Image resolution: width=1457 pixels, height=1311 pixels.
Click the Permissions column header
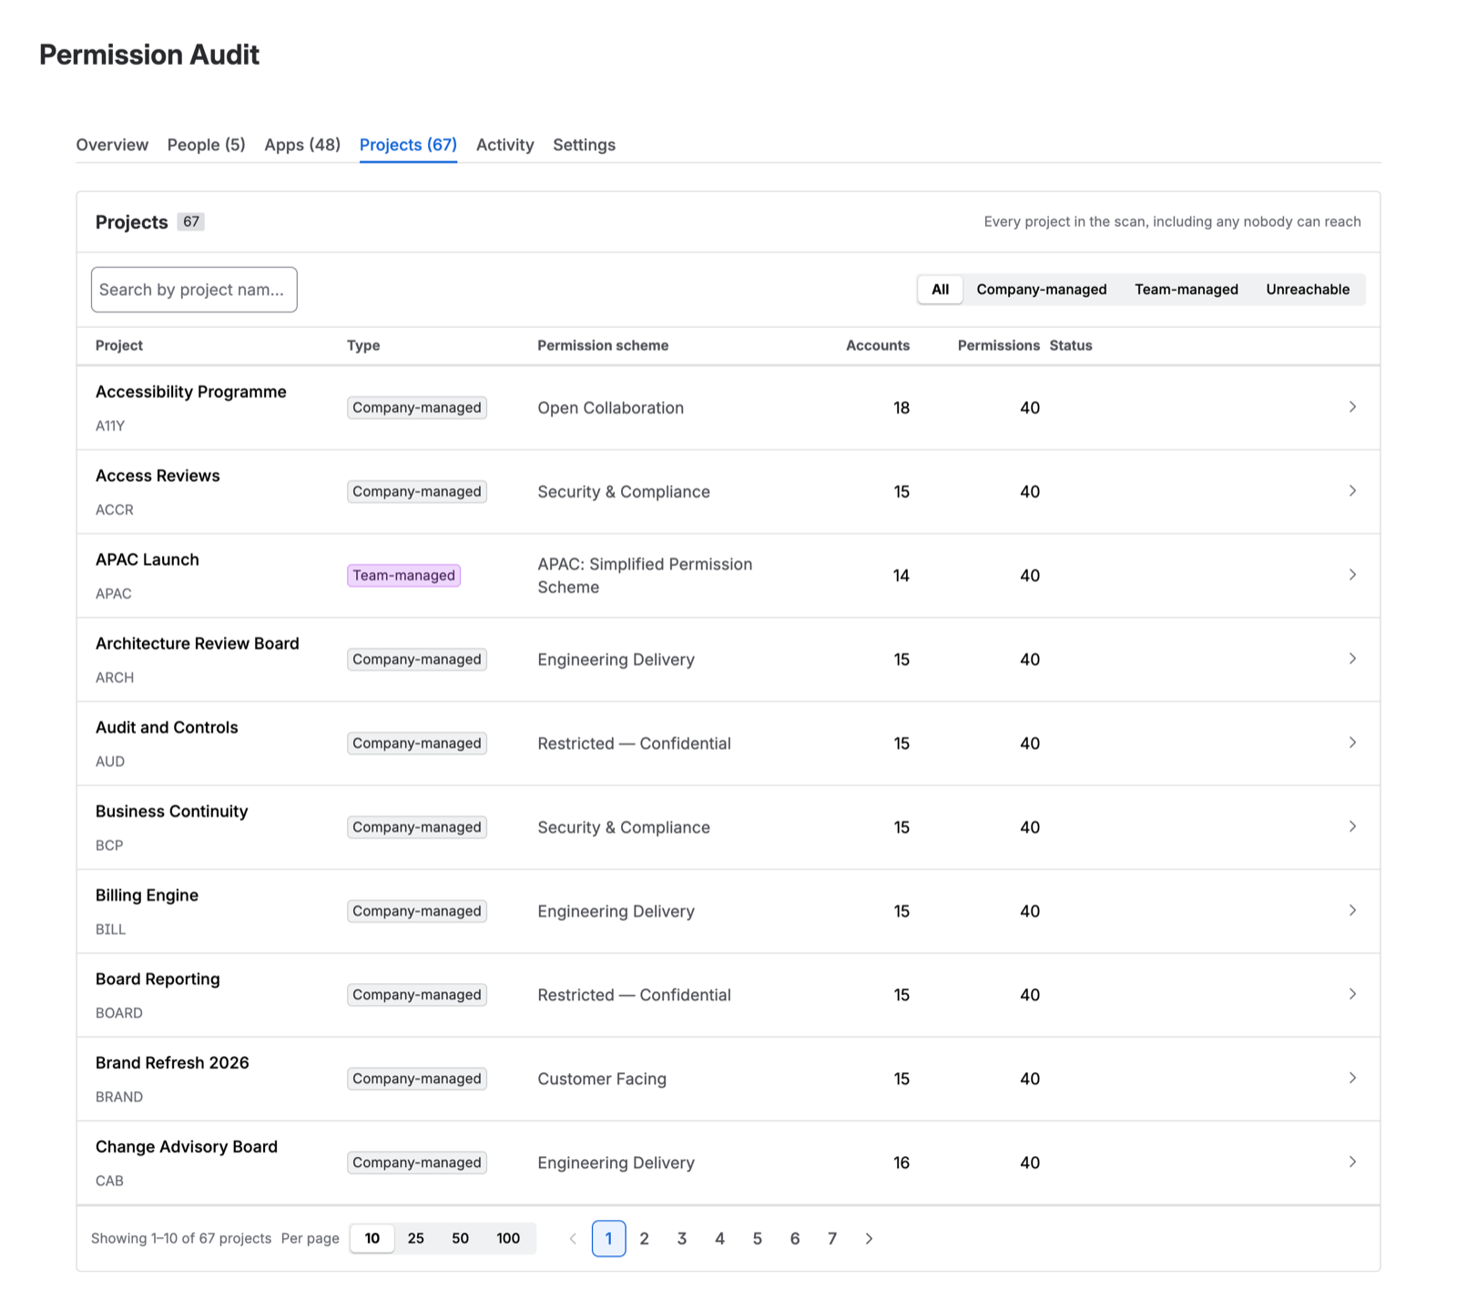pyautogui.click(x=999, y=345)
